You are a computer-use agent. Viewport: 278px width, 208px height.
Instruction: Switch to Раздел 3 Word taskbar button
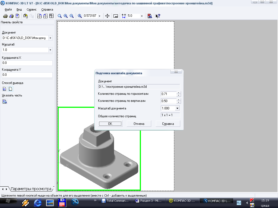(x=149, y=201)
